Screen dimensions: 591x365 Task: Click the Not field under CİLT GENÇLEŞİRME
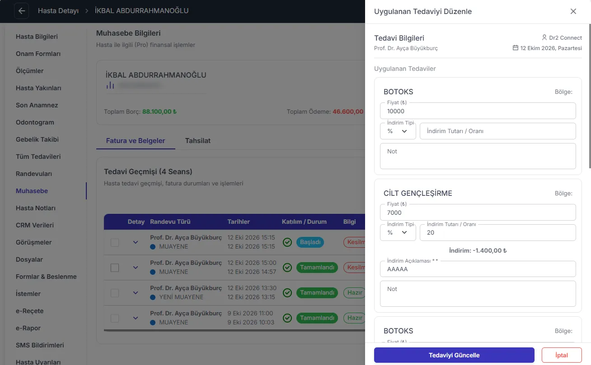click(478, 294)
